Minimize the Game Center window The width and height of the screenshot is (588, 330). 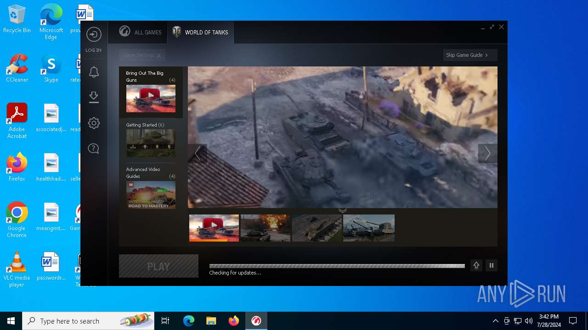(483, 27)
